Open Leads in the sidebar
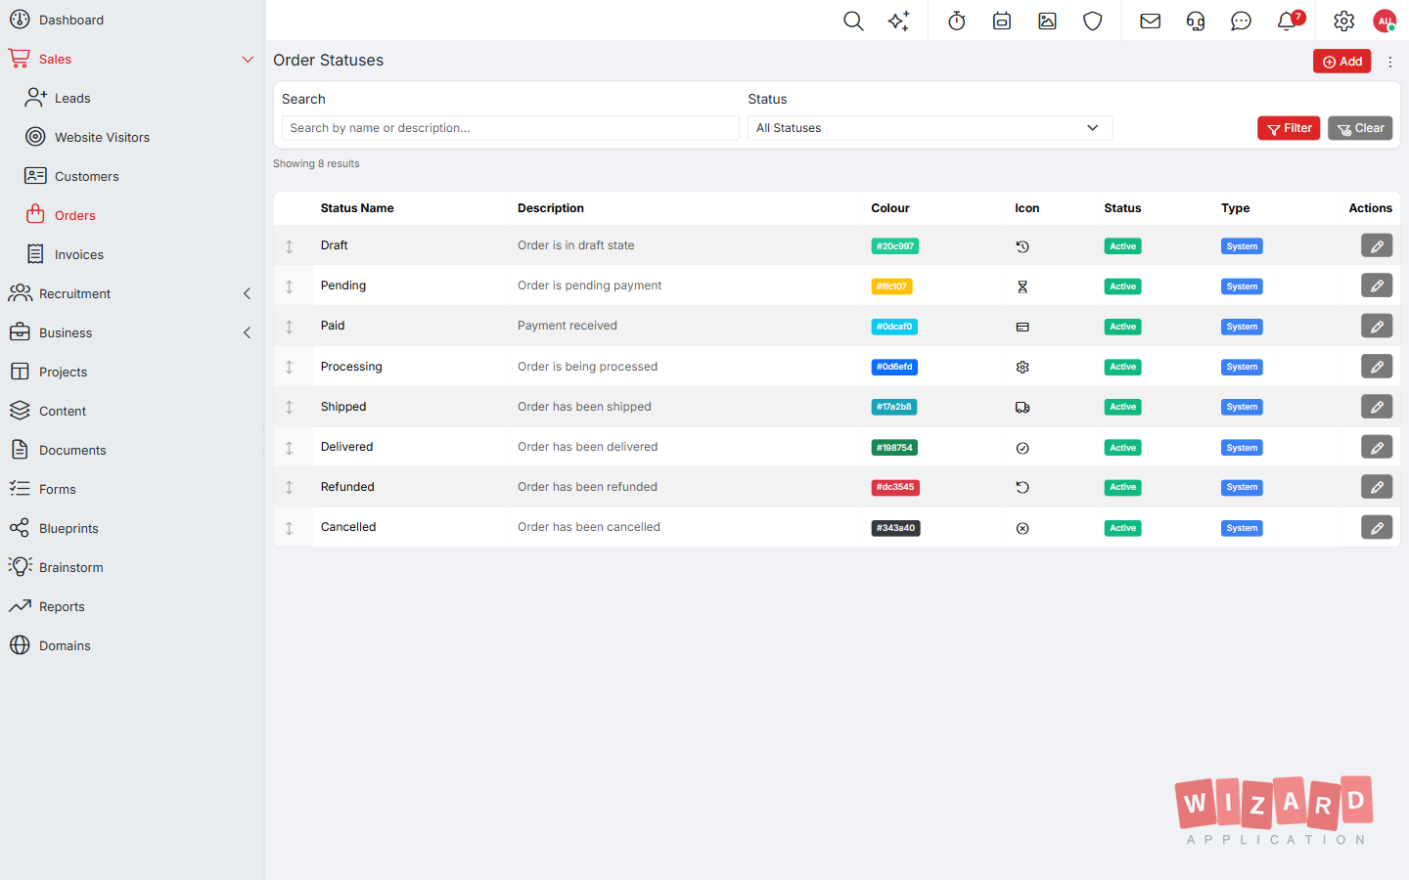 (x=72, y=98)
